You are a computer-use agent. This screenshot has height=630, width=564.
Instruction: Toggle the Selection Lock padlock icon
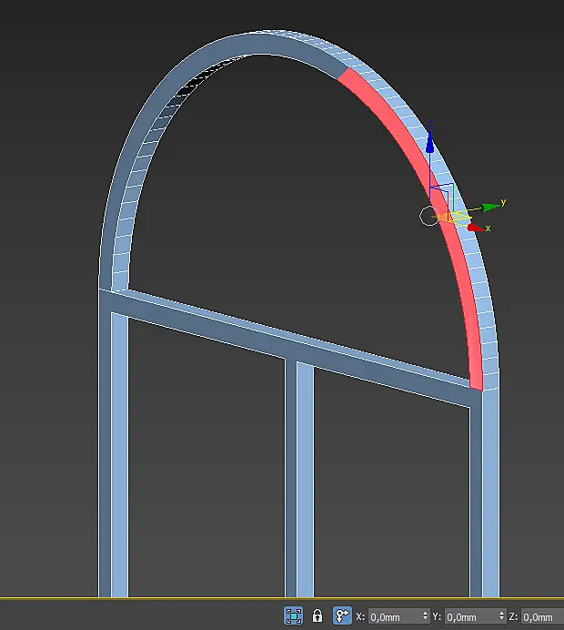(x=317, y=615)
